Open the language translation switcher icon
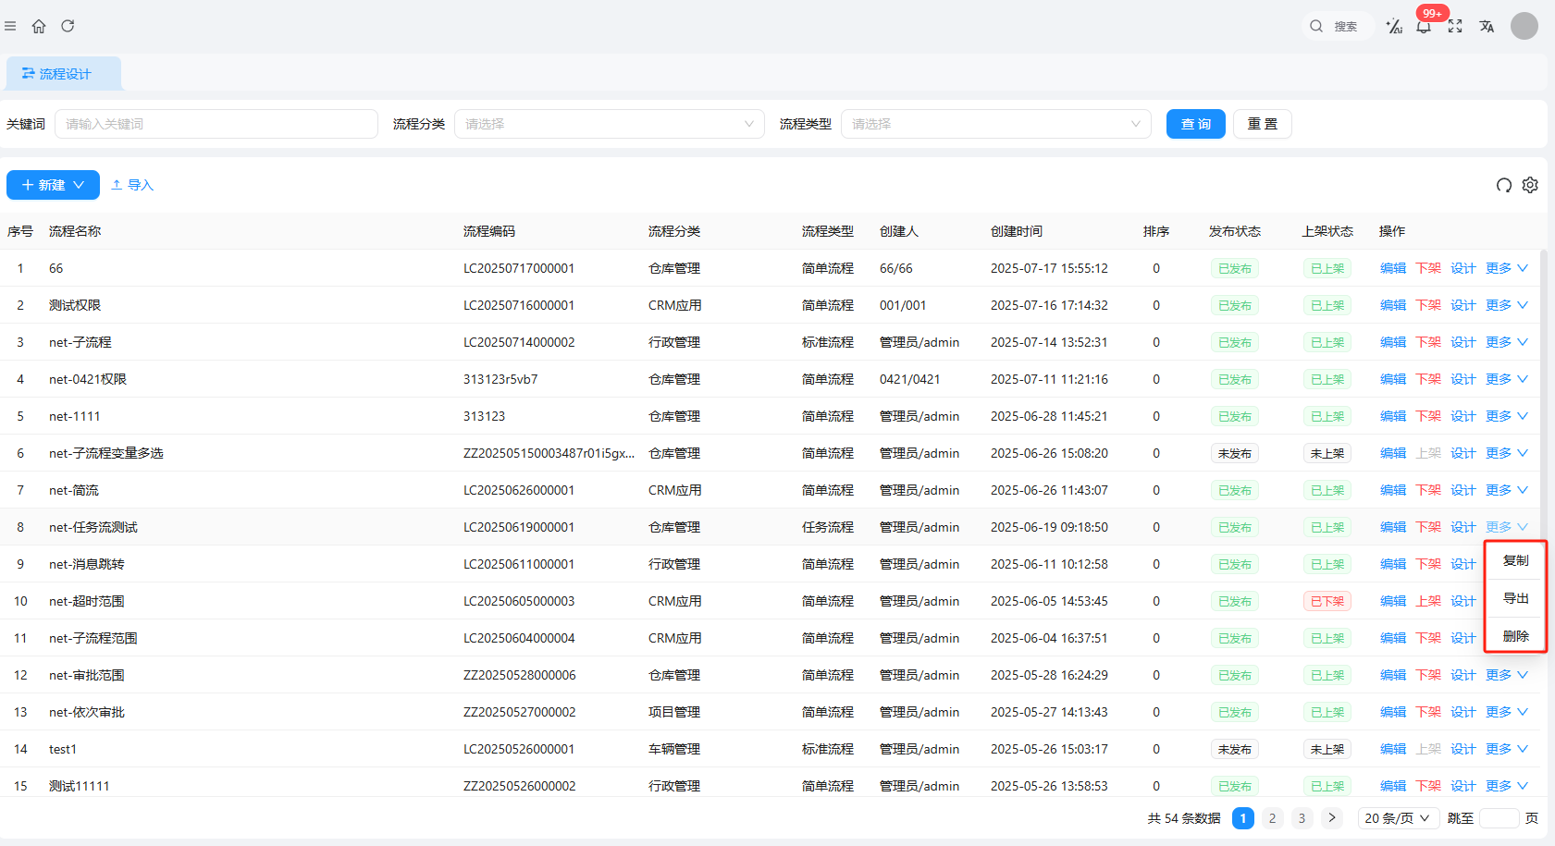Viewport: 1555px width, 846px height. [1487, 26]
